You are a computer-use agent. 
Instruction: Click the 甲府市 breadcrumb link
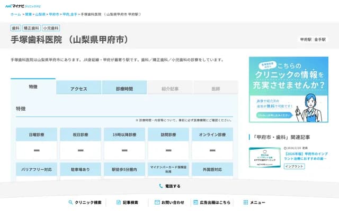54,14
